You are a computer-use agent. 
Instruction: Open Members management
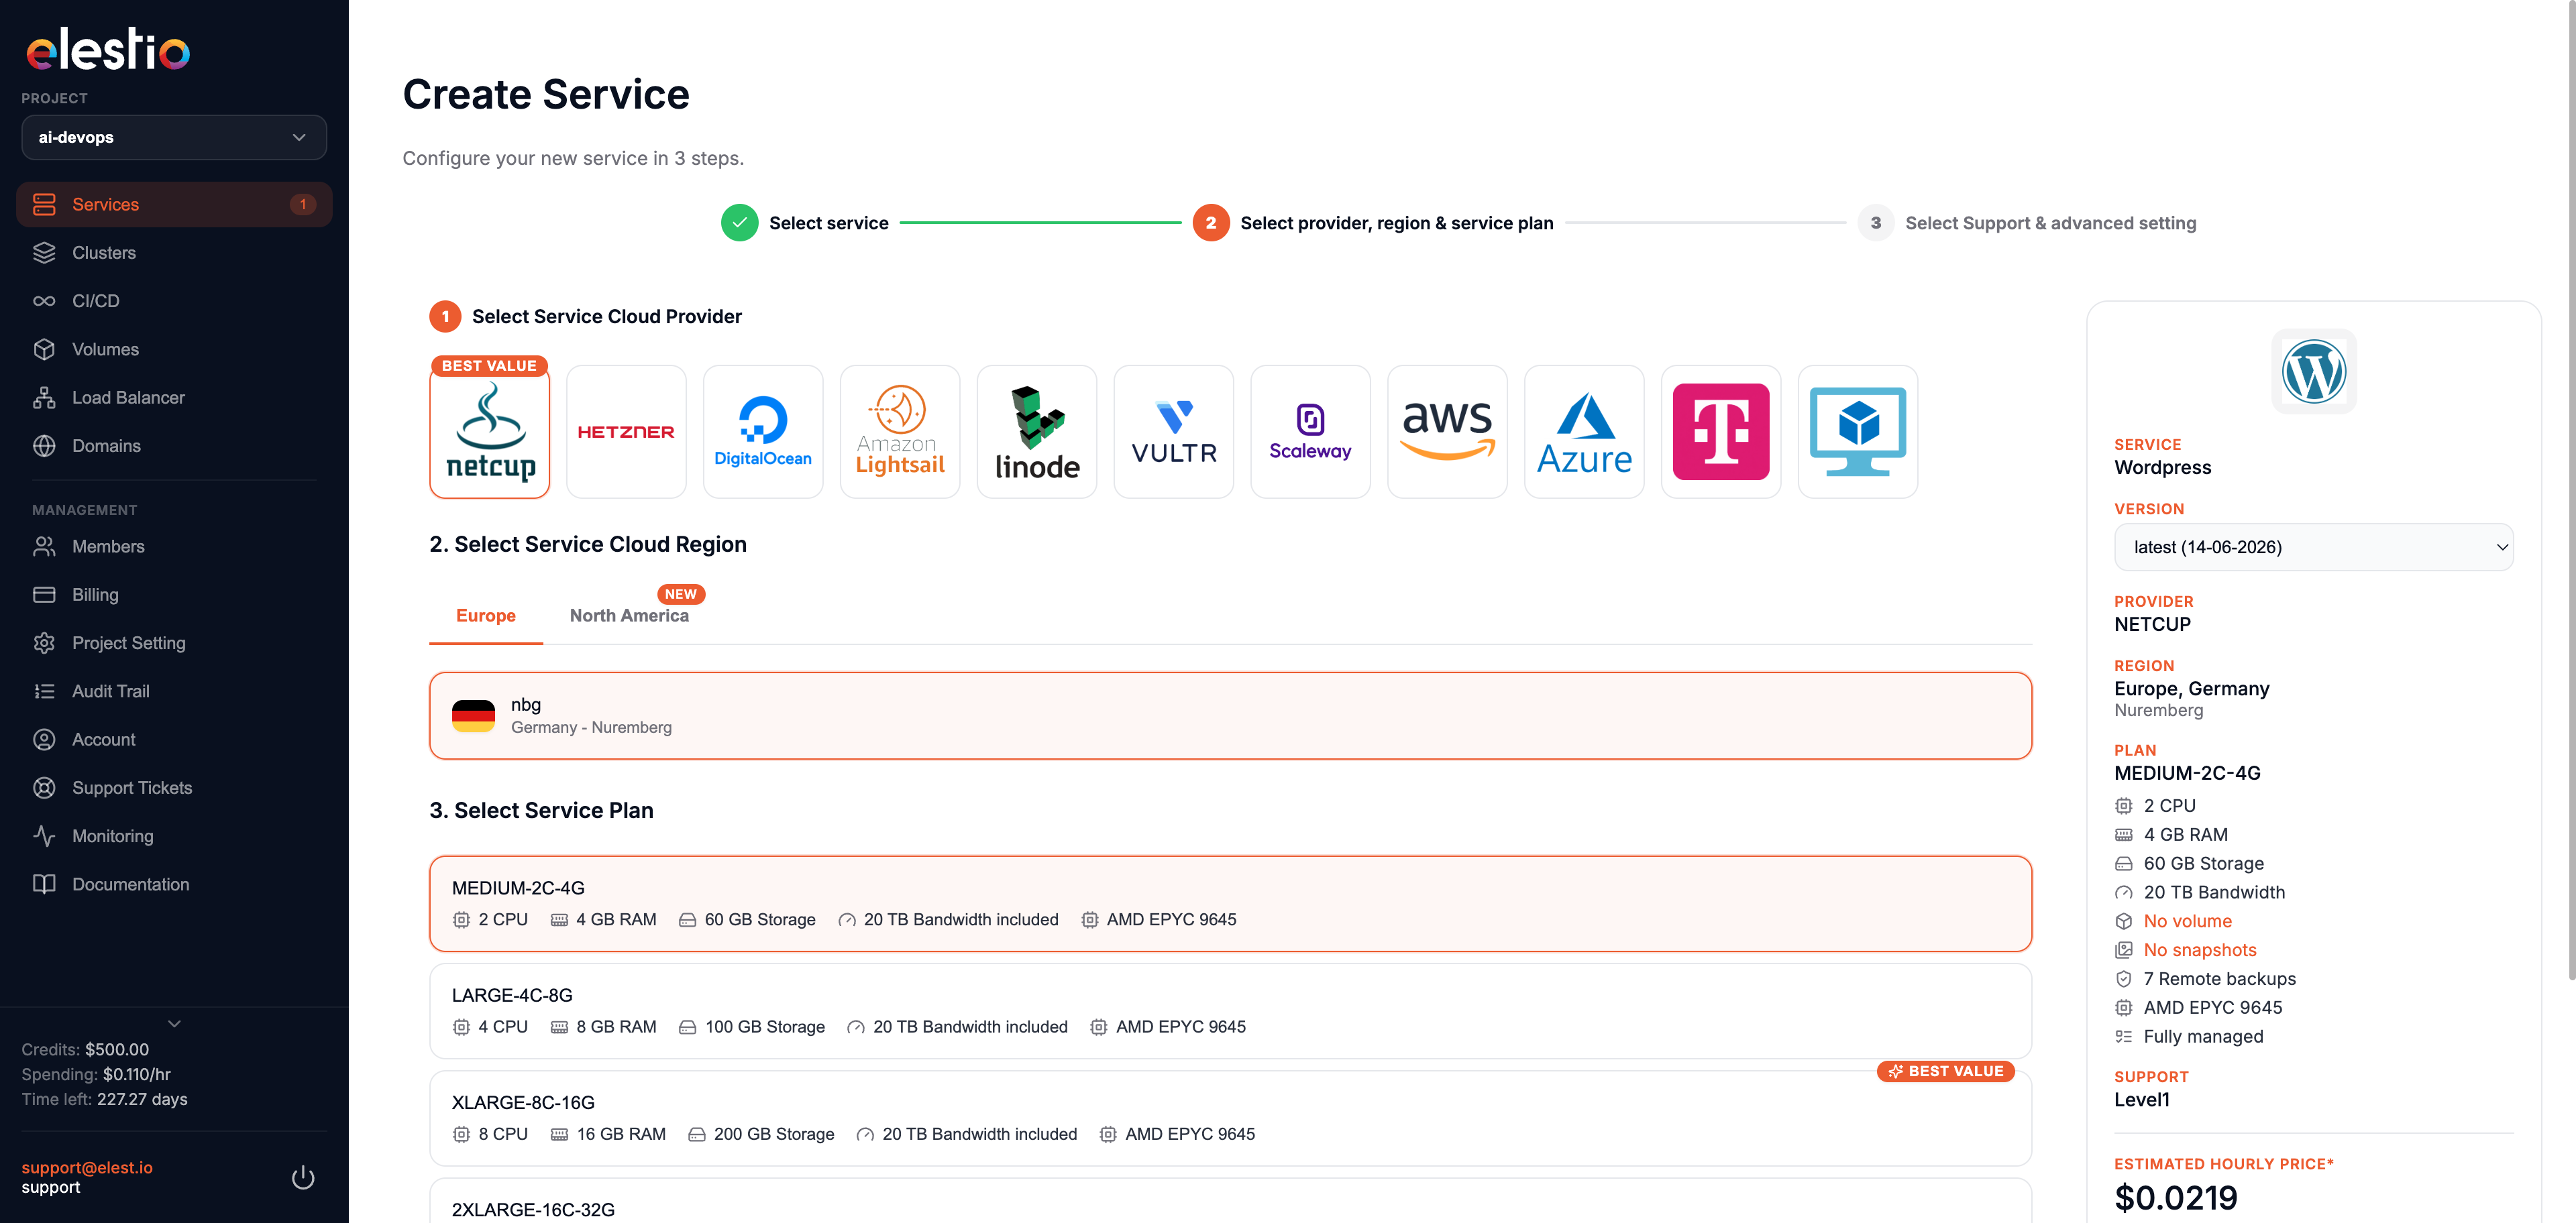174,546
